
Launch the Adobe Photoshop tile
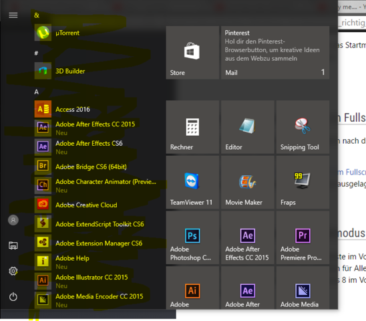[x=192, y=237]
